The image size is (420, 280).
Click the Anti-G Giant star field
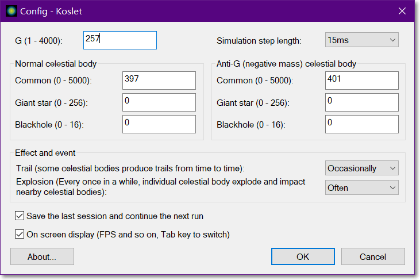[x=362, y=102]
